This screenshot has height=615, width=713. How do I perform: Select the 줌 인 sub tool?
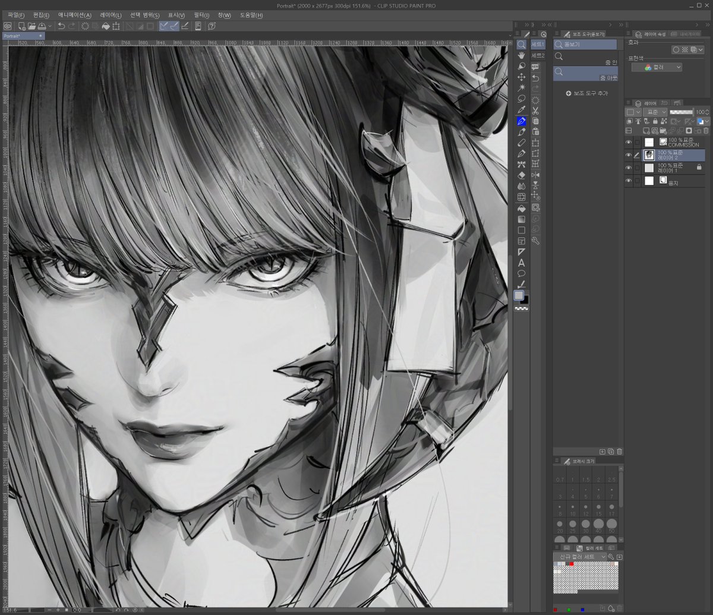585,58
